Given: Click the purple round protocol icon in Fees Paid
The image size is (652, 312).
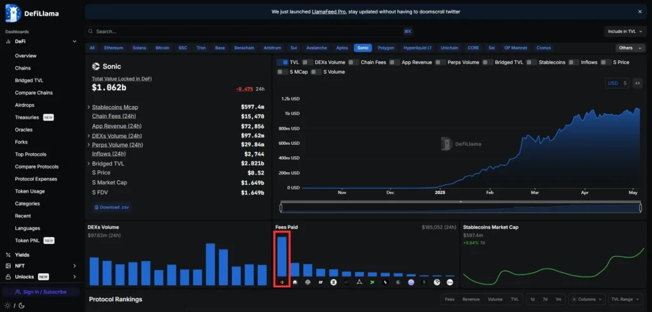Looking at the screenshot, I should 411,282.
